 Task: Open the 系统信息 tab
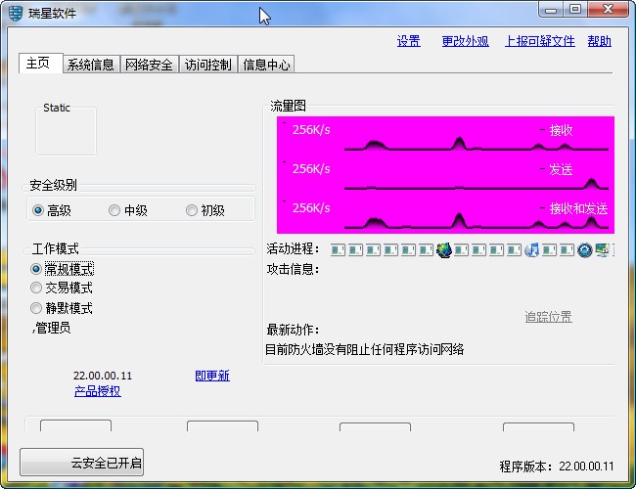tap(91, 65)
